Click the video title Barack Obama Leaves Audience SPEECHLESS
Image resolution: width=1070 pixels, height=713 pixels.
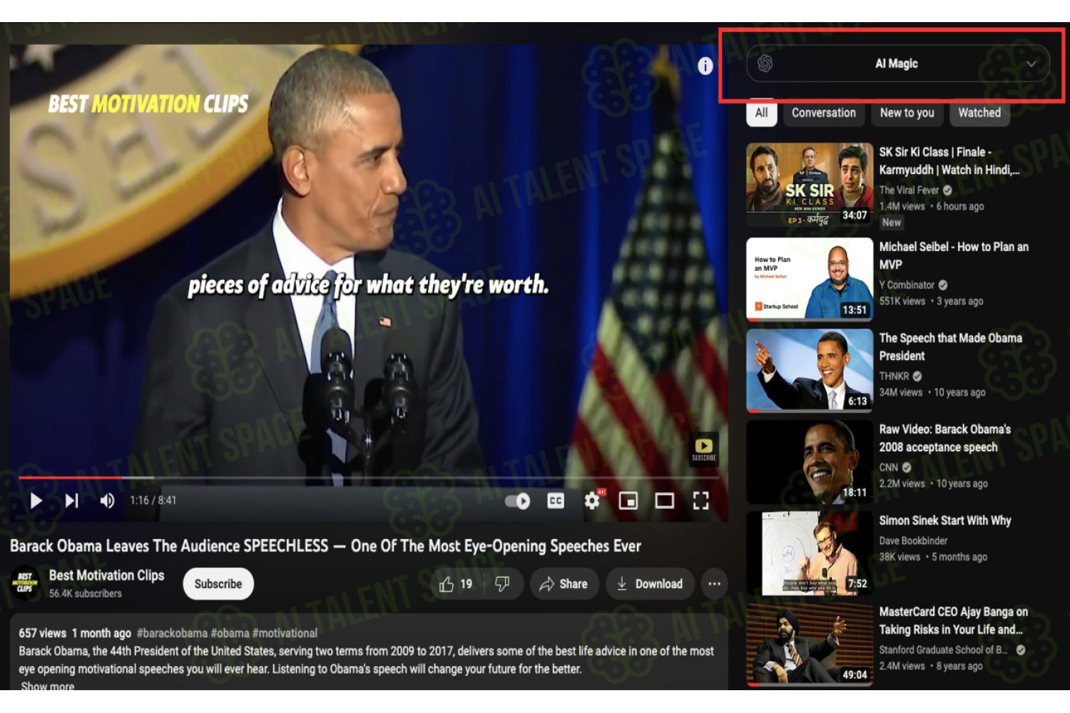coord(325,546)
